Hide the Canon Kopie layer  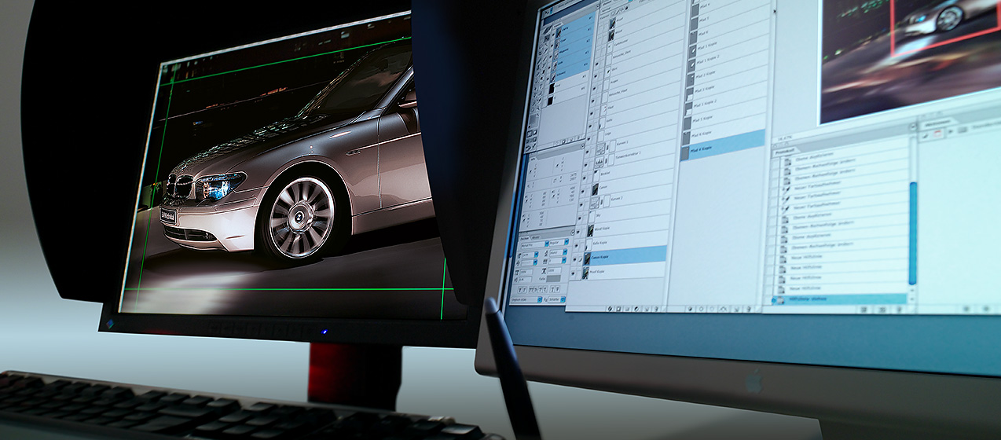click(575, 258)
